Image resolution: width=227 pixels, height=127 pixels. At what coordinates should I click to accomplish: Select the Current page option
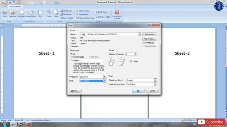pos(72,57)
